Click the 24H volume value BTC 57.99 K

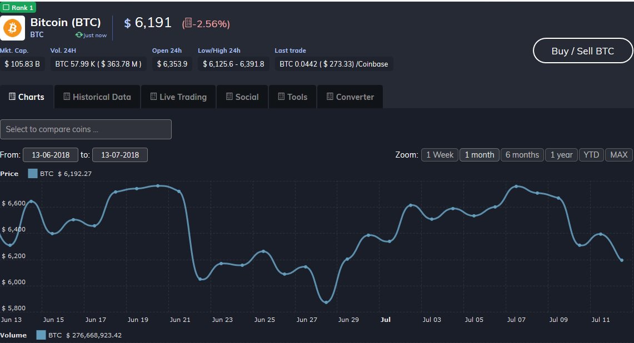pyautogui.click(x=98, y=64)
